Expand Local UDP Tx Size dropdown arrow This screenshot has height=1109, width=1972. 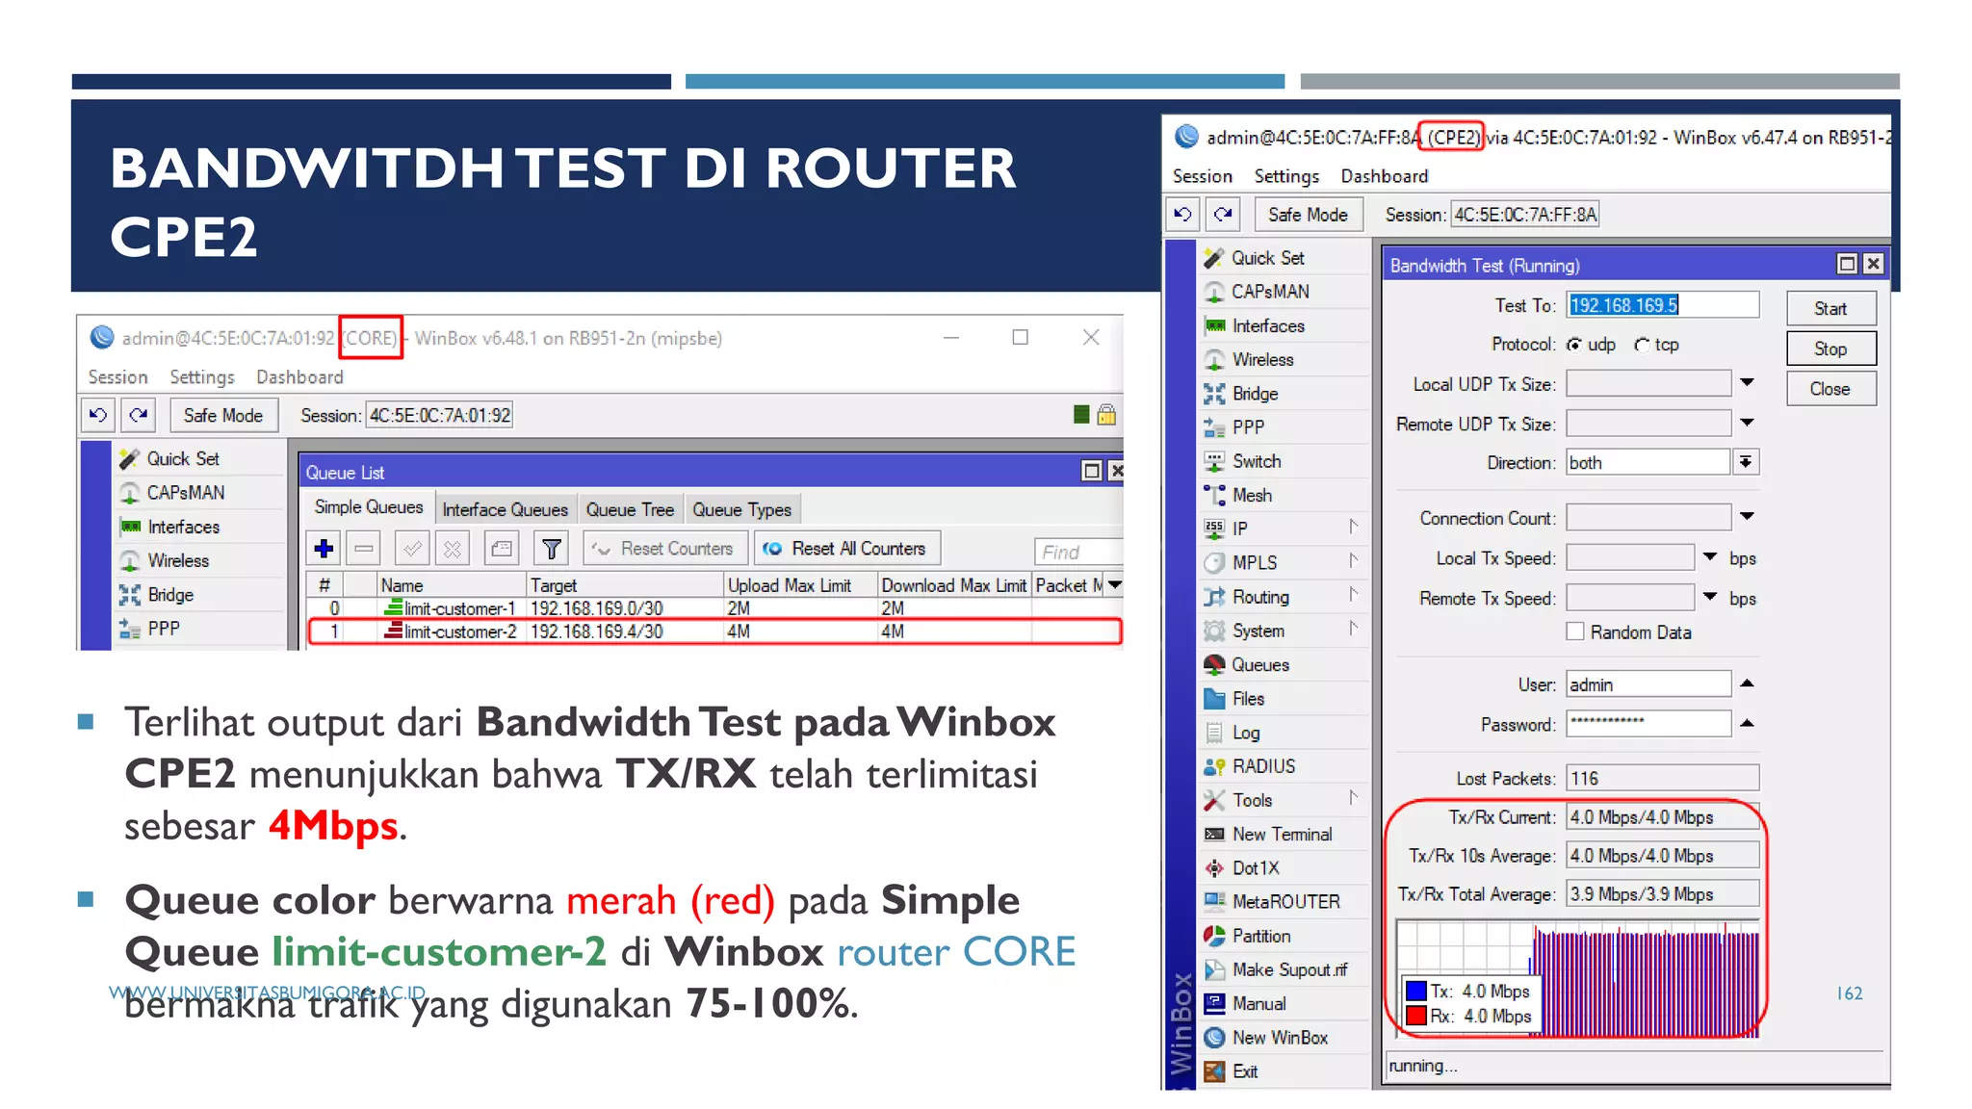point(1748,383)
